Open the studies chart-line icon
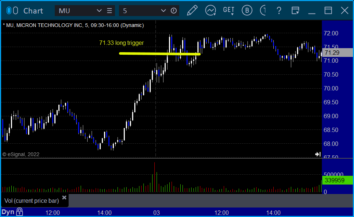This screenshot has height=217, width=354. [211, 11]
